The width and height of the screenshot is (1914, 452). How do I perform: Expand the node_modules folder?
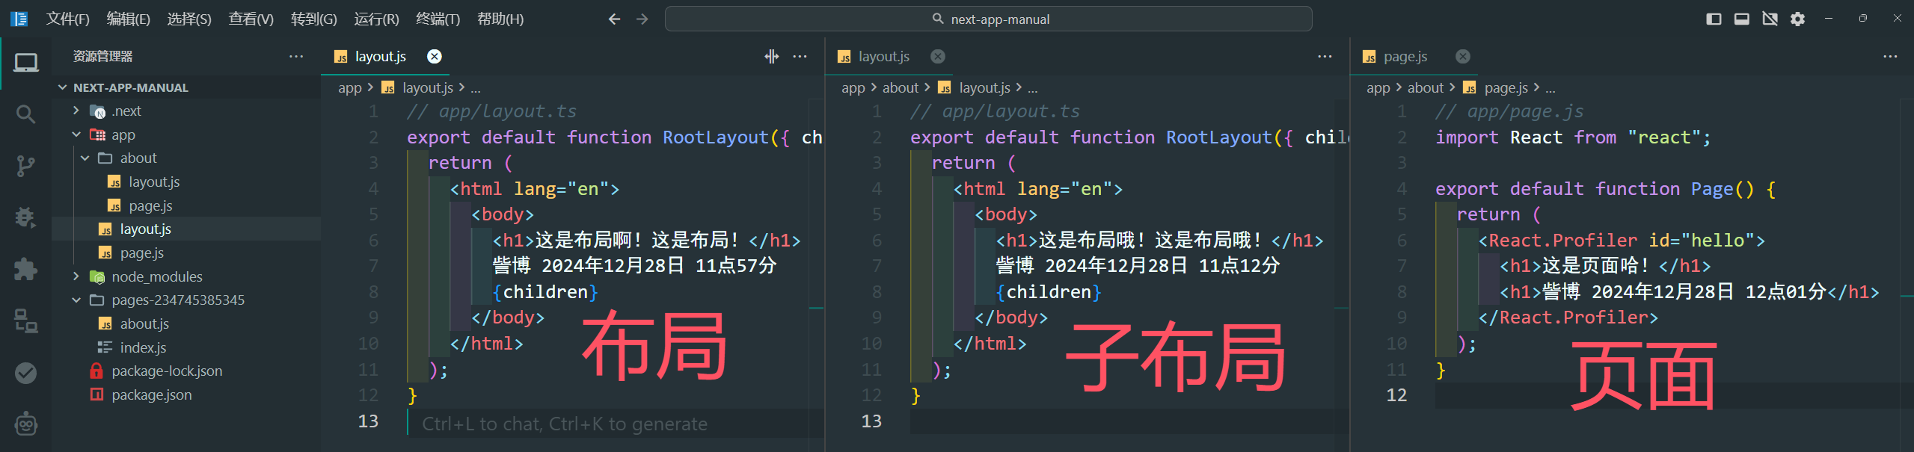[x=186, y=276]
